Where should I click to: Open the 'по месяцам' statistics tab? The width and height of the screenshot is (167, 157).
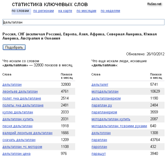[86, 11]
